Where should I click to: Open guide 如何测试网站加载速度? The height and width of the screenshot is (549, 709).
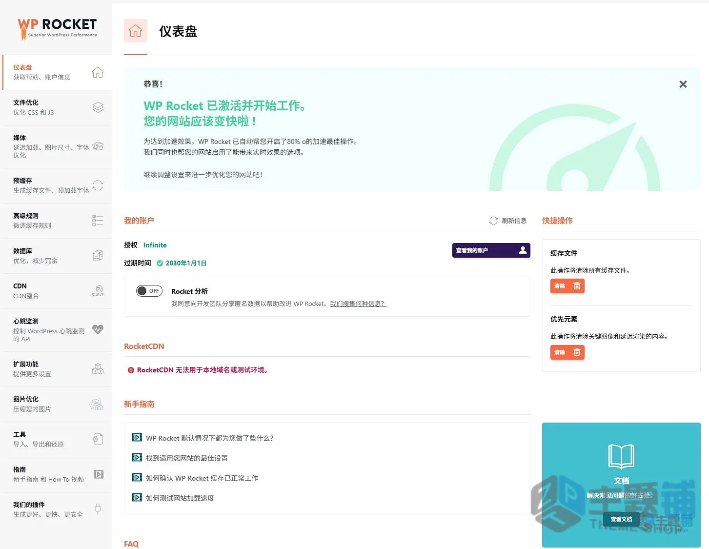pos(180,498)
